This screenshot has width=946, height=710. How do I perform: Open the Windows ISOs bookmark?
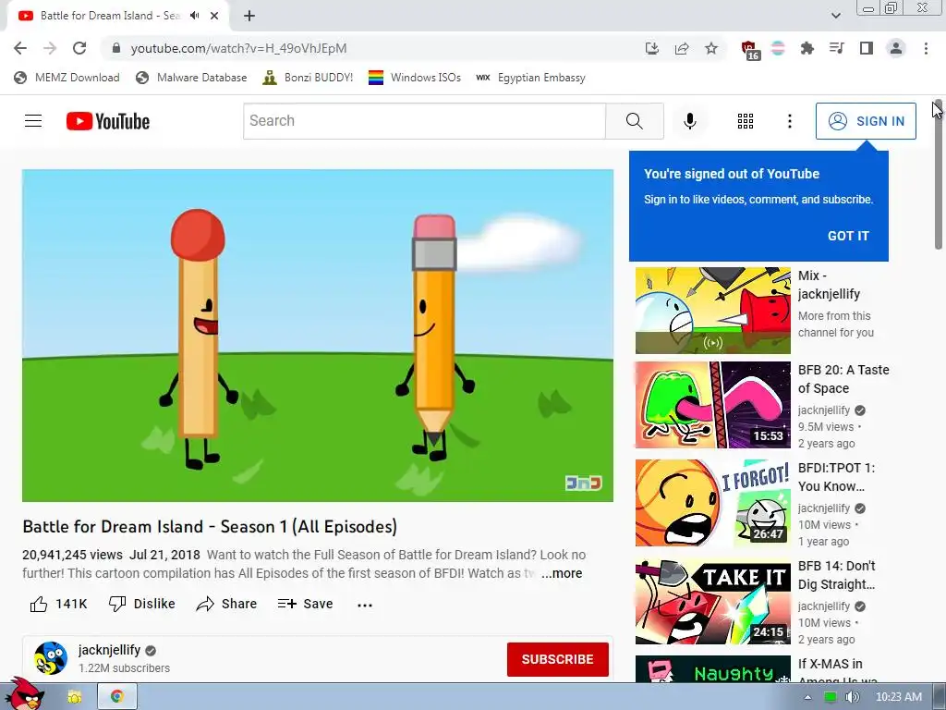pos(415,78)
